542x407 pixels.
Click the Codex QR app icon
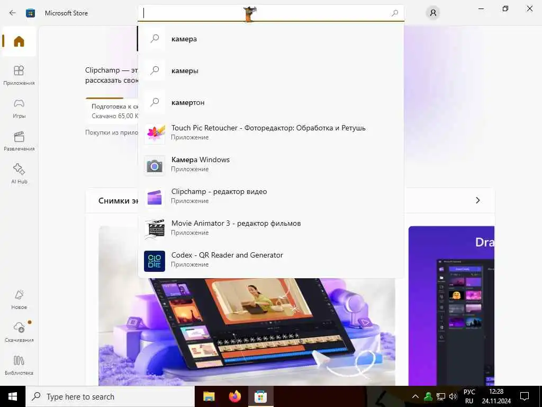point(155,261)
